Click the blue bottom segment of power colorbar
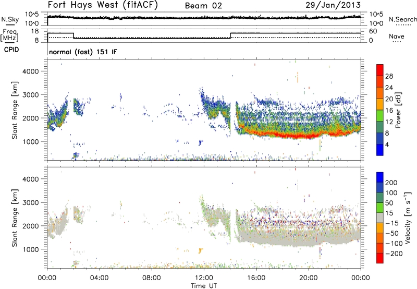This screenshot has height=289, width=417. tap(380, 150)
